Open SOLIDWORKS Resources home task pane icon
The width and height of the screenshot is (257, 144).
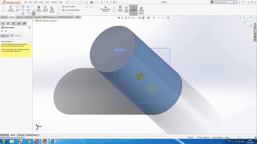[x=255, y=24]
